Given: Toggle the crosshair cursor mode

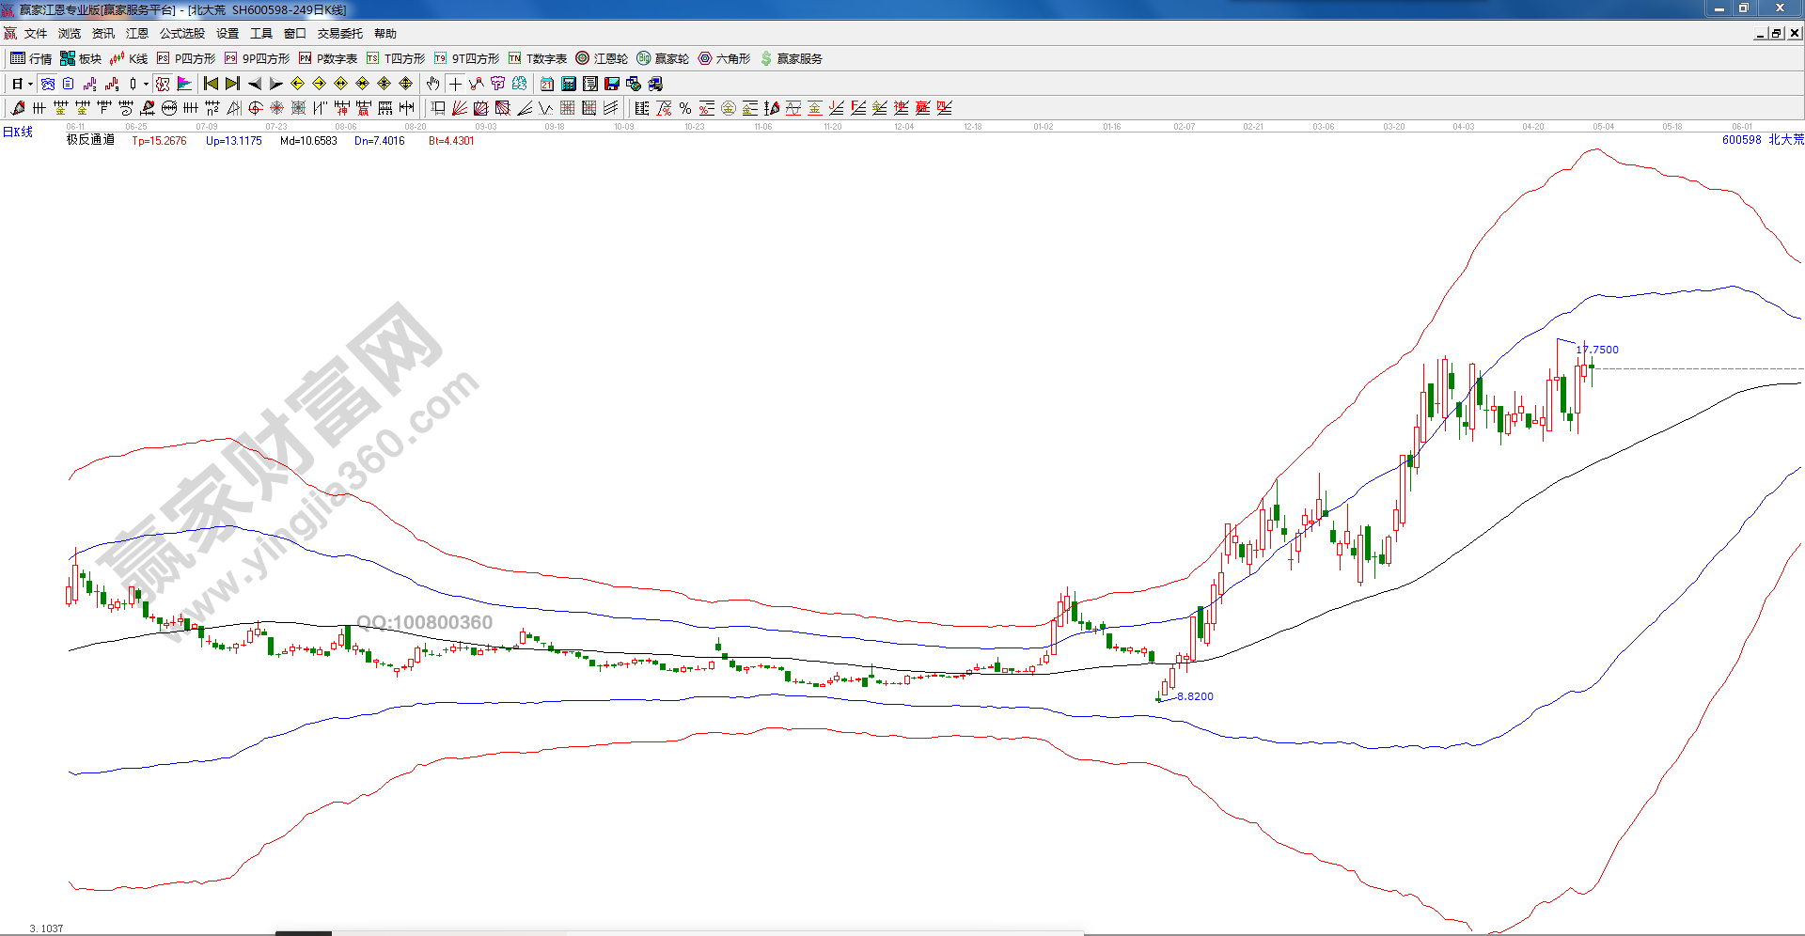Looking at the screenshot, I should tap(455, 84).
